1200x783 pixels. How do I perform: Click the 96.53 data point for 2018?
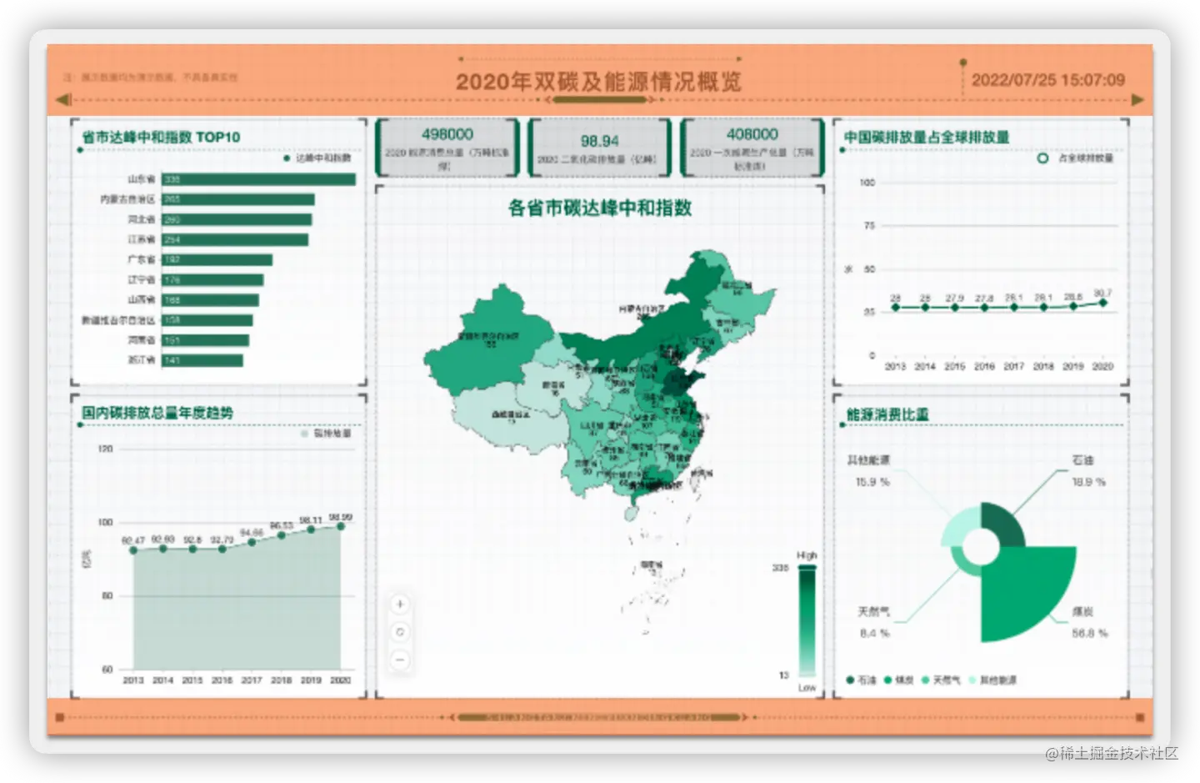tap(282, 535)
